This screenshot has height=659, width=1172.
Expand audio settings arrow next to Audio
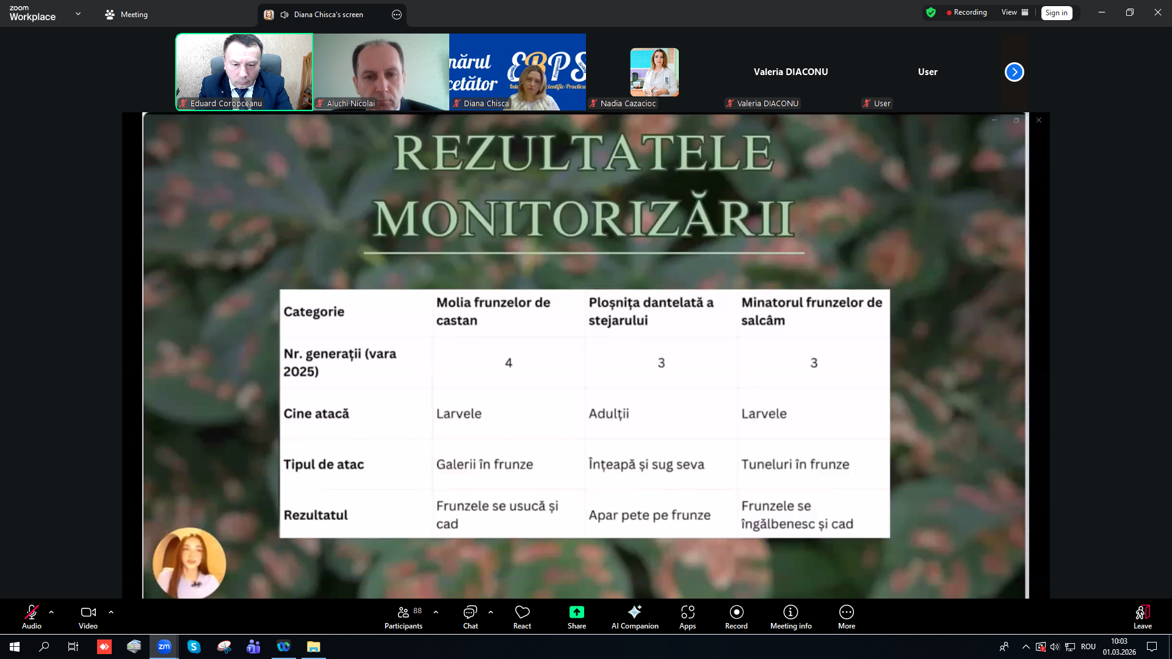51,611
